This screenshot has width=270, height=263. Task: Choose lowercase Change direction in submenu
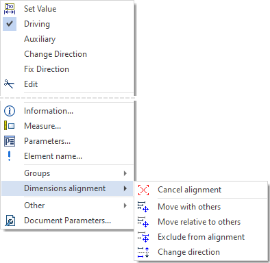(x=201, y=252)
